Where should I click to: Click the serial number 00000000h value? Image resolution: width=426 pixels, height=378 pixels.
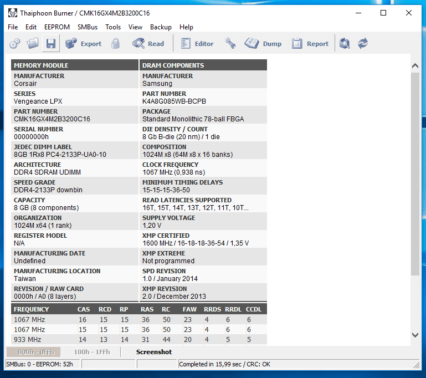click(x=31, y=137)
